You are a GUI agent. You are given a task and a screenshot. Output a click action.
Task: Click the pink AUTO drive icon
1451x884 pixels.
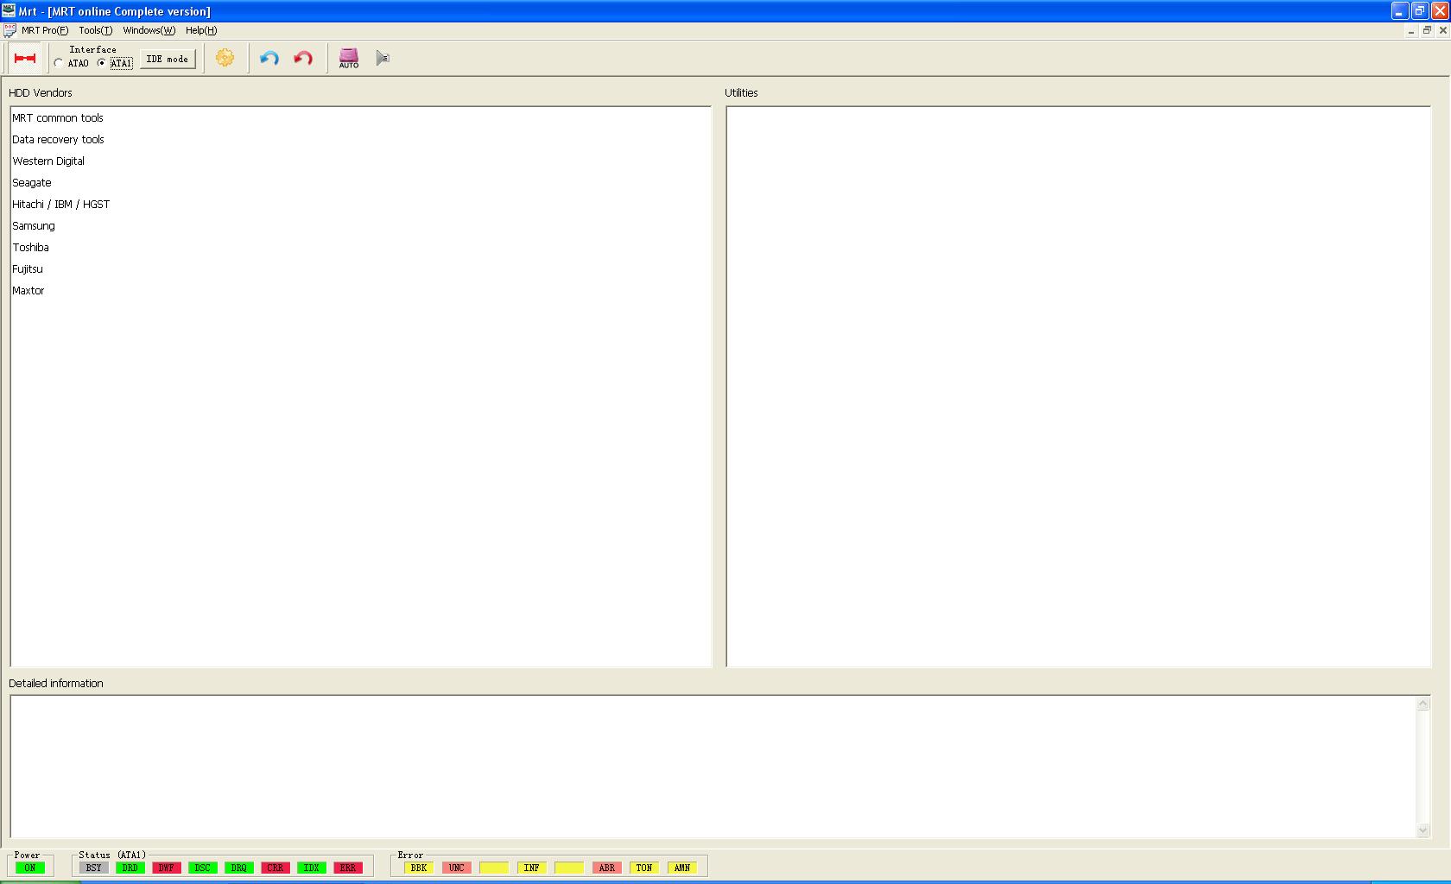349,58
